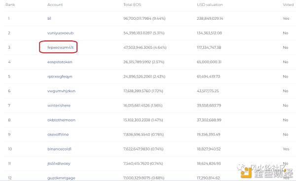Select the USD valuation 18,827,940.52
The width and height of the screenshot is (296, 181).
[x=209, y=149]
